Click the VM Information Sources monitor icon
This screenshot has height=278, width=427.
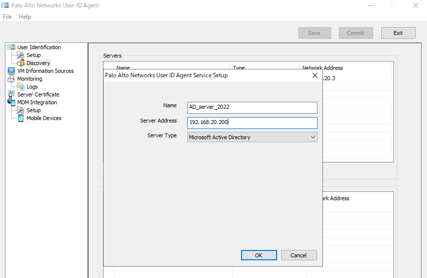tap(11, 71)
